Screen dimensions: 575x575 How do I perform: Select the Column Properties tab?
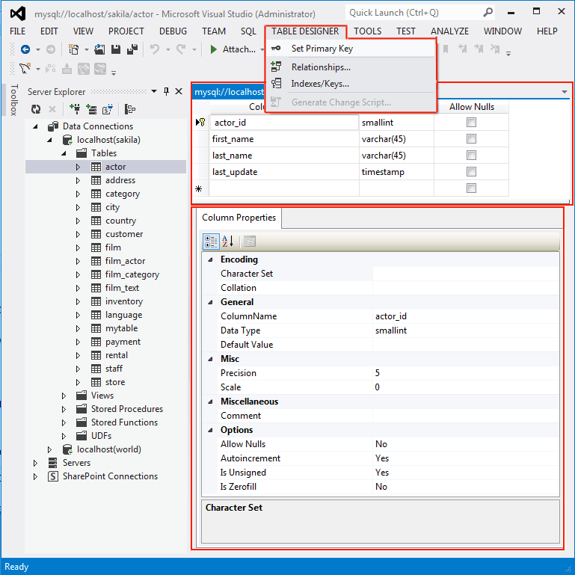coord(239,218)
